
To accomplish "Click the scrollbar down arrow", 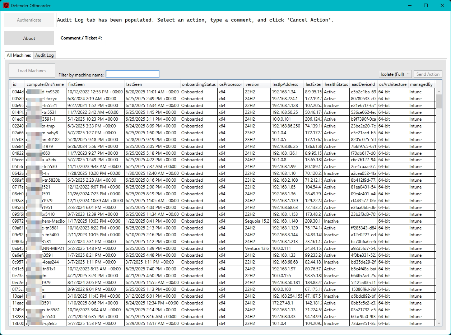I will click(439, 323).
